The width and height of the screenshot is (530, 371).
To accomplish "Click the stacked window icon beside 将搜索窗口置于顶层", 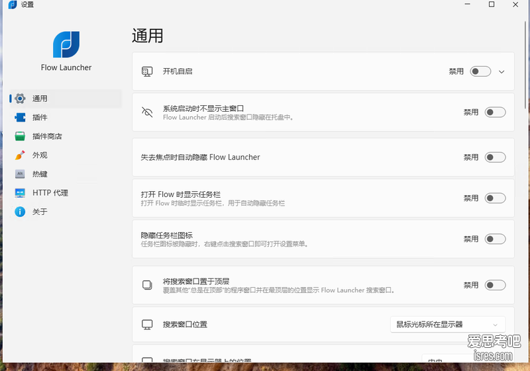I will [x=147, y=285].
